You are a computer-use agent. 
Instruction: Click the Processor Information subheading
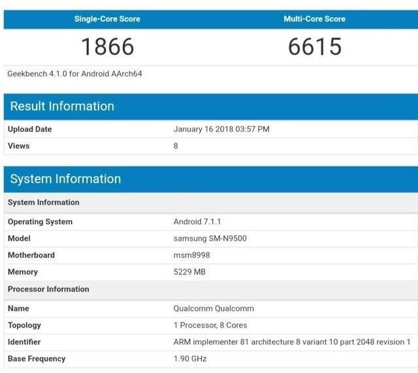[x=48, y=289]
